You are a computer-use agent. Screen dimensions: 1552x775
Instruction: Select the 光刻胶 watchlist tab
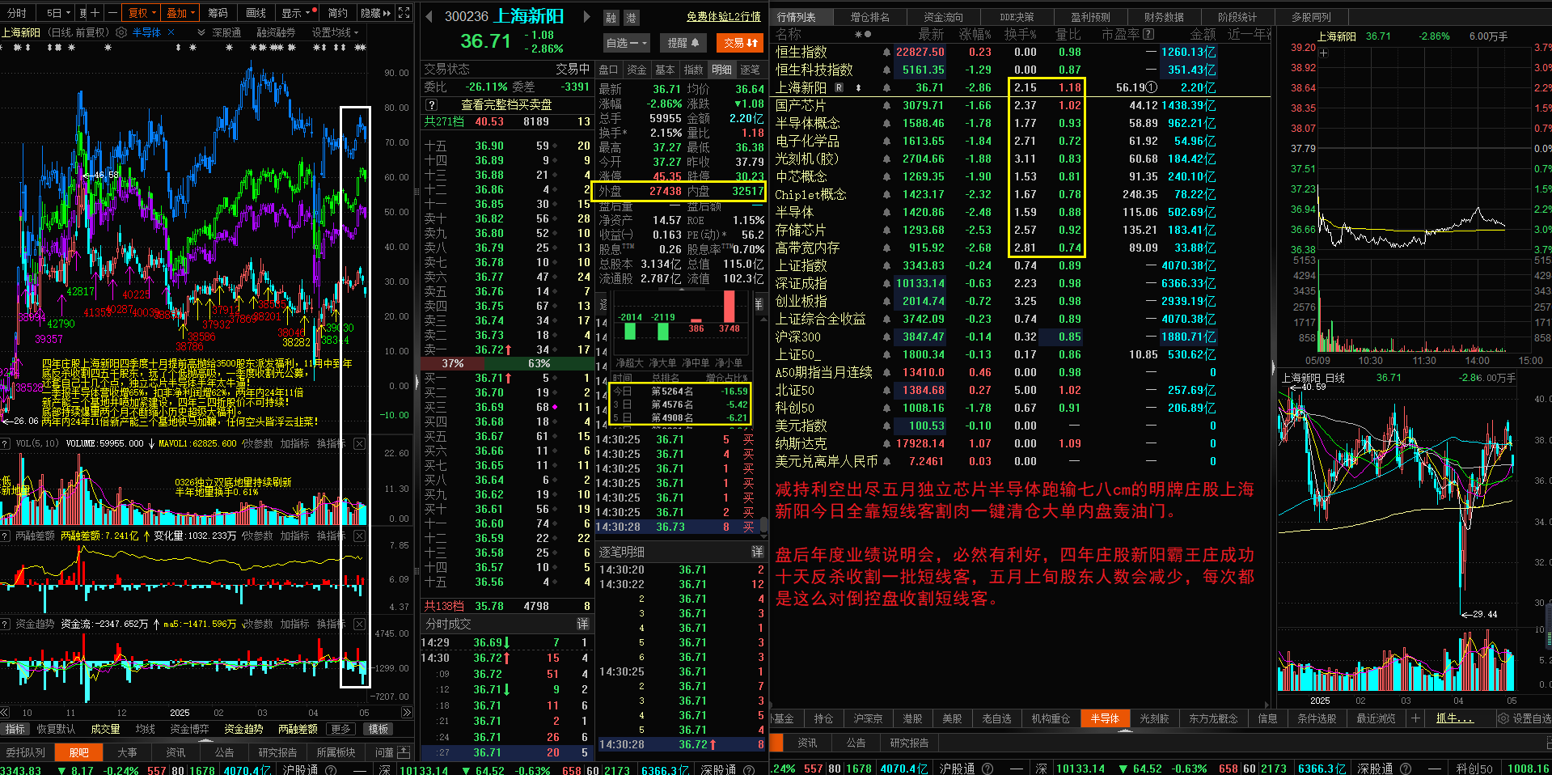[1154, 718]
